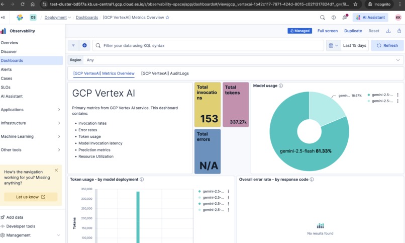
Task: Expand the Applications menu
Action: [x=59, y=110]
